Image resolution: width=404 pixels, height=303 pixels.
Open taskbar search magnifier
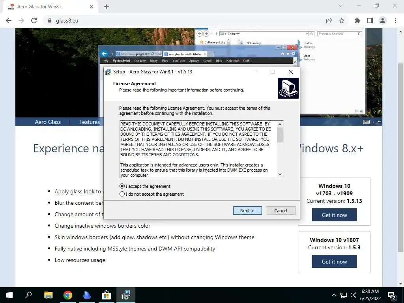[x=28, y=295]
